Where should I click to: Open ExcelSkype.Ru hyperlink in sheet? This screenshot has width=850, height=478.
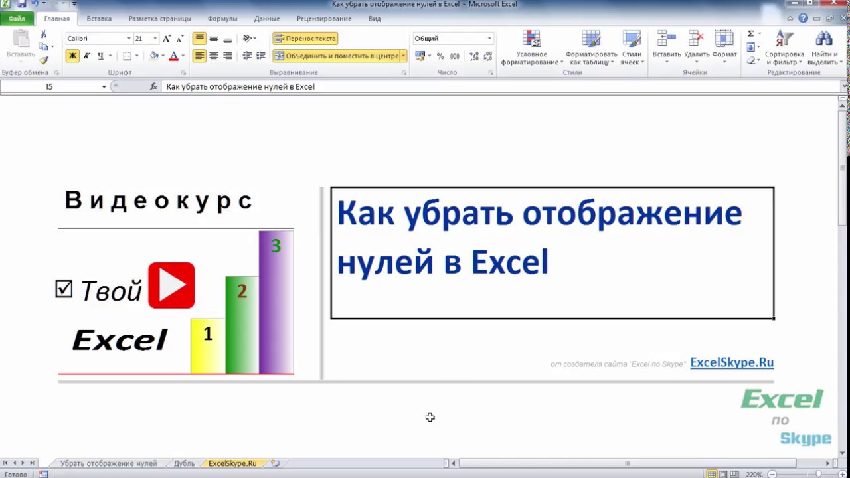(732, 362)
